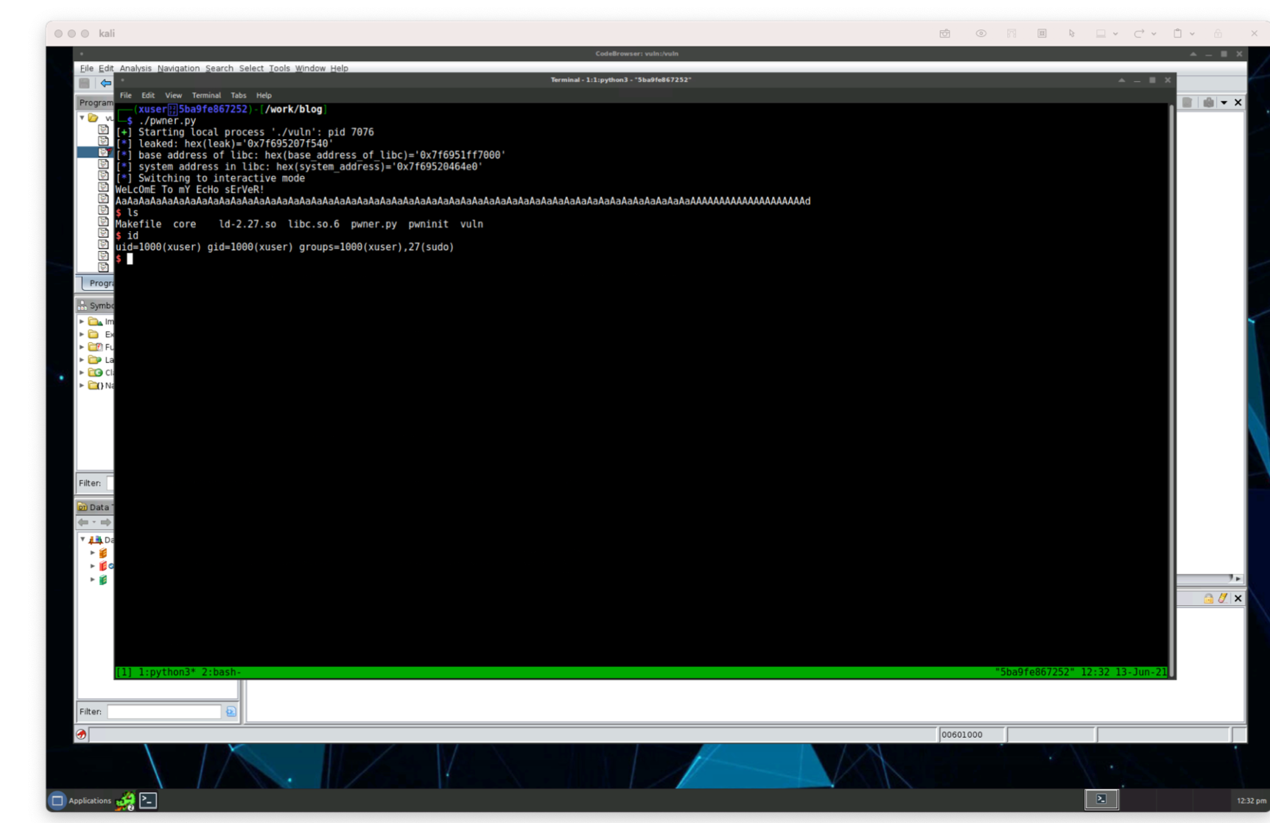Screen dimensions: 1270x823
Task: Click the back arrow in the Data Type Manager
Action: (83, 521)
